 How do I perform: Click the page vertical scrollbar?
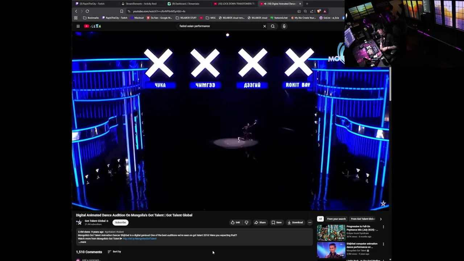coord(390,84)
